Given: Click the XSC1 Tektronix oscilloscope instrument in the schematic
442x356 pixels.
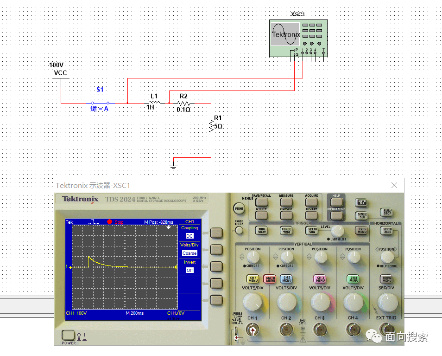Looking at the screenshot, I should click(298, 39).
